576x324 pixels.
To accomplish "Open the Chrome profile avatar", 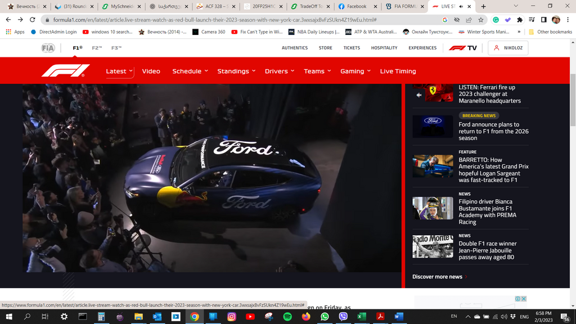I will pyautogui.click(x=556, y=20).
